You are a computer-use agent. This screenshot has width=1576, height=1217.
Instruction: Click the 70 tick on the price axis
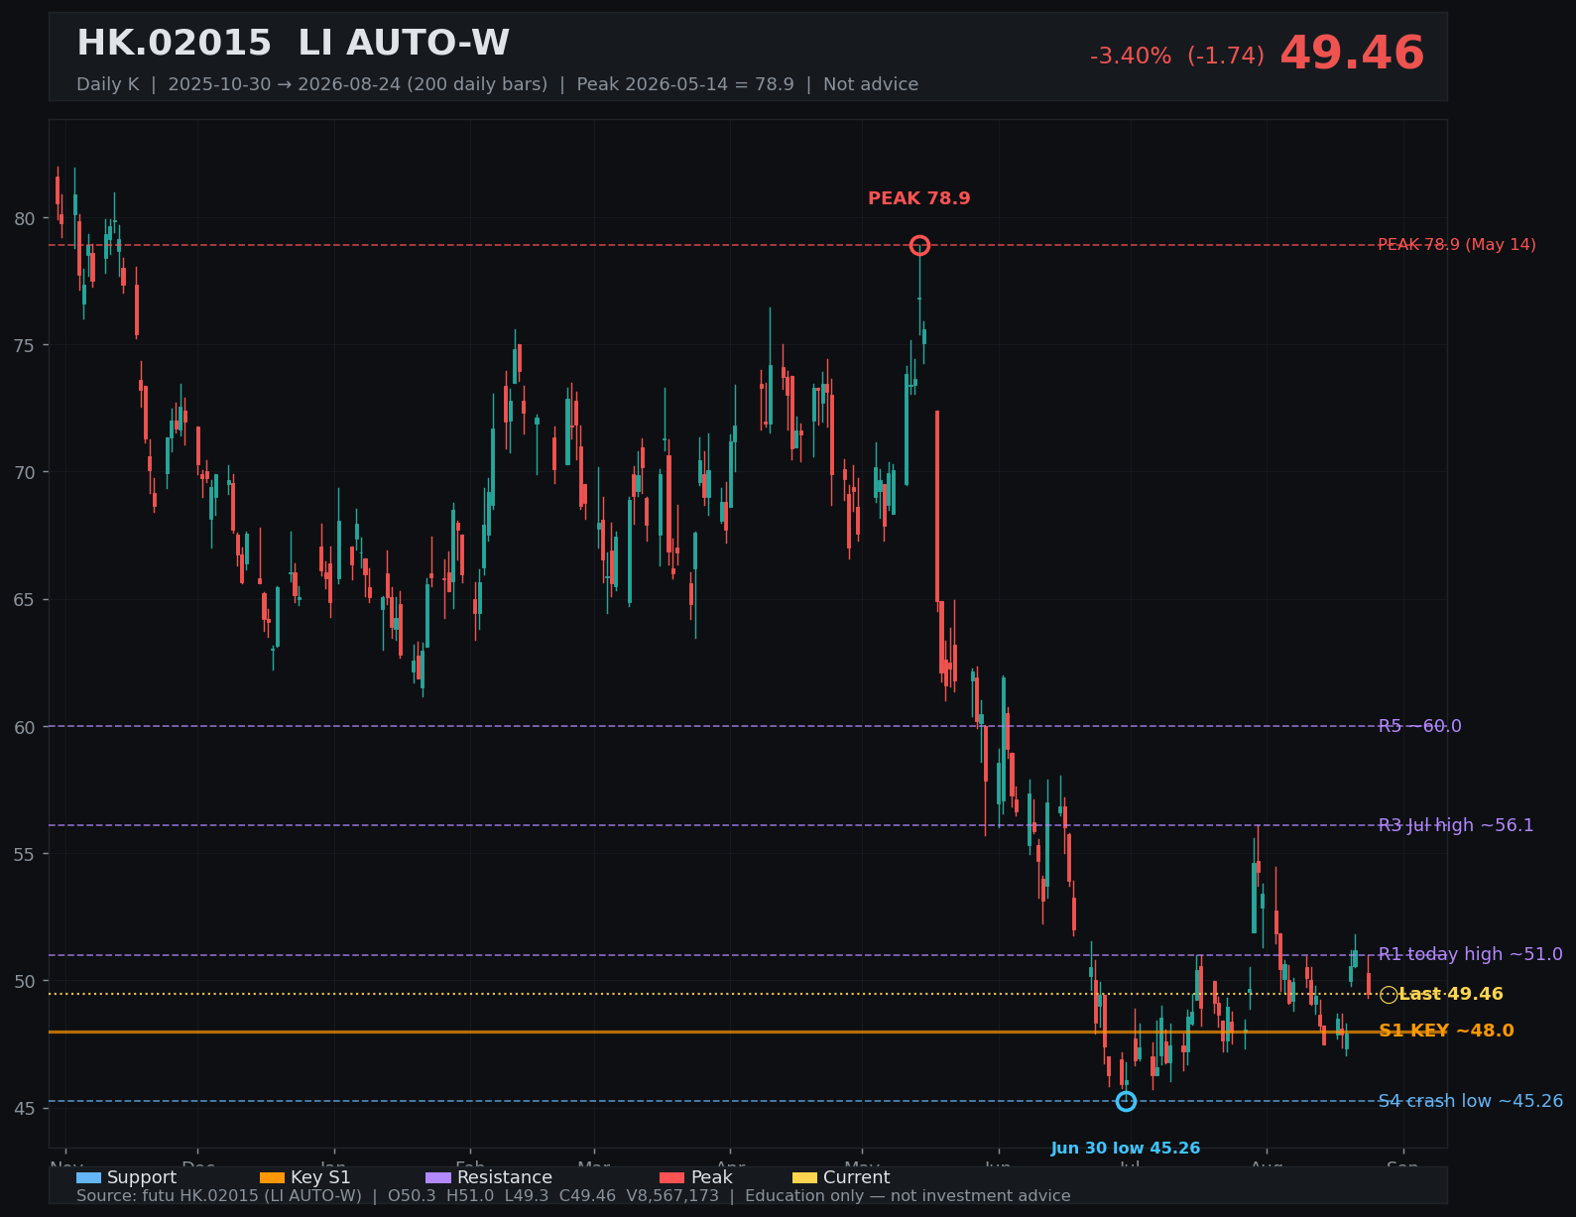25,472
